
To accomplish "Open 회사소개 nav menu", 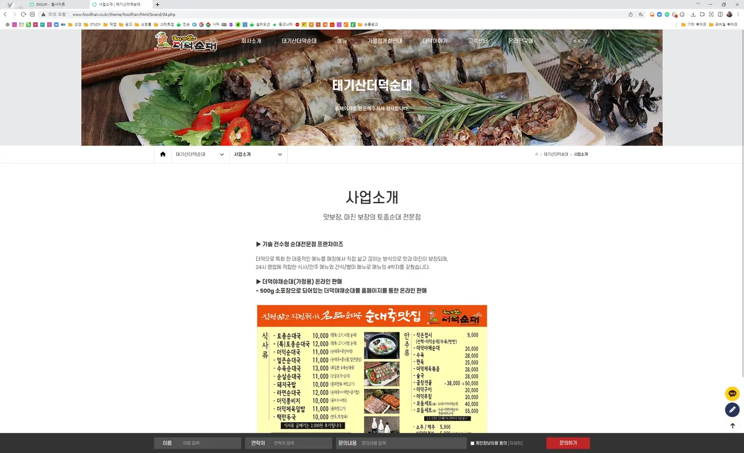I will point(251,41).
